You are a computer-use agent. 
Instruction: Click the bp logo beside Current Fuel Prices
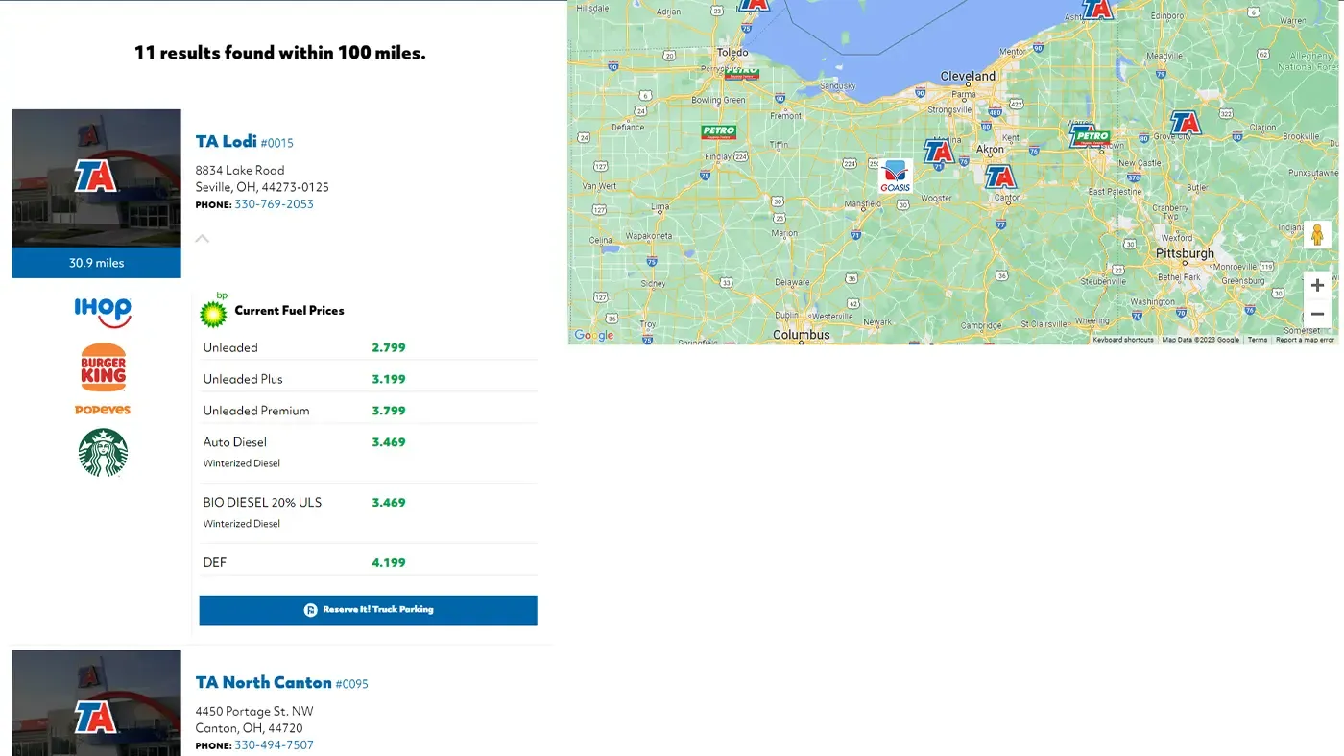[x=213, y=311]
